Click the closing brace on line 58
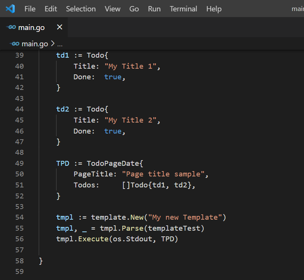 click(41, 261)
